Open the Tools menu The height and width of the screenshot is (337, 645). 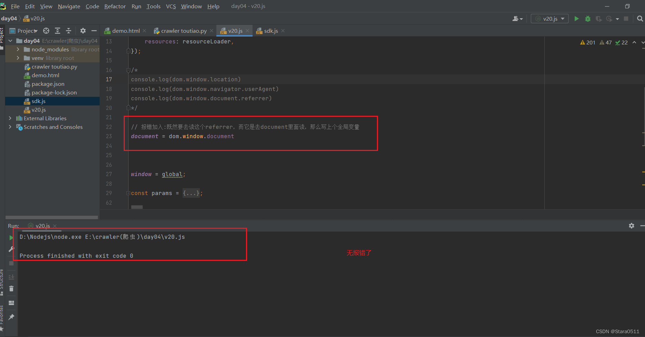153,6
